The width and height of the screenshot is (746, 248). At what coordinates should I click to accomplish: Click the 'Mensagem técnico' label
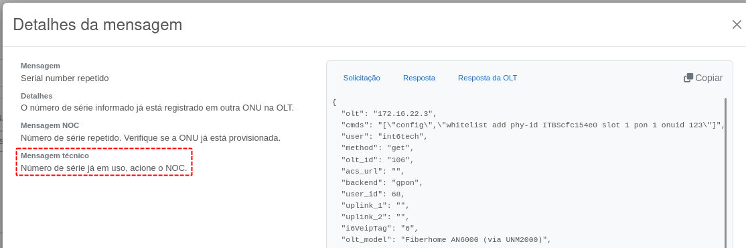pyautogui.click(x=55, y=156)
